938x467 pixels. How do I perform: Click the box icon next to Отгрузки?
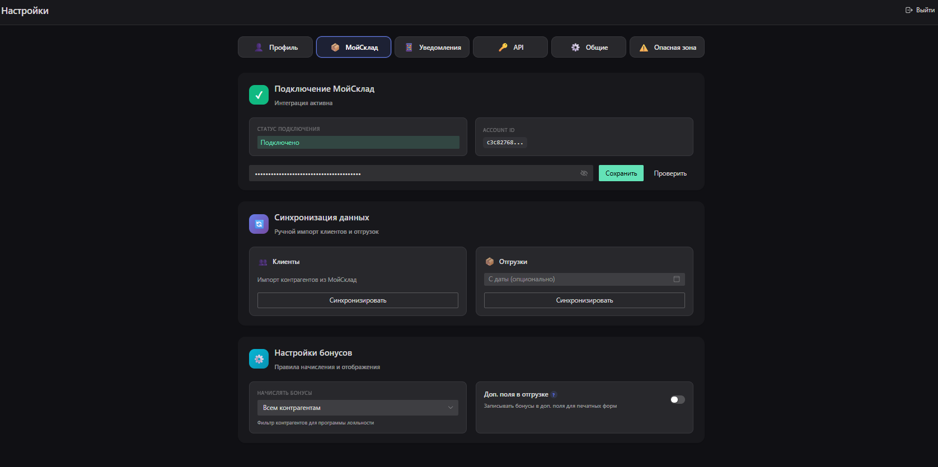click(x=490, y=262)
